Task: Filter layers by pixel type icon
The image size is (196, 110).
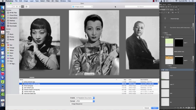Action: tap(166, 7)
